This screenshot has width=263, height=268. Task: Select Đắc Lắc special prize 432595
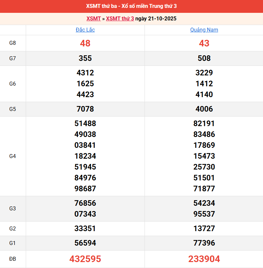click(x=85, y=259)
